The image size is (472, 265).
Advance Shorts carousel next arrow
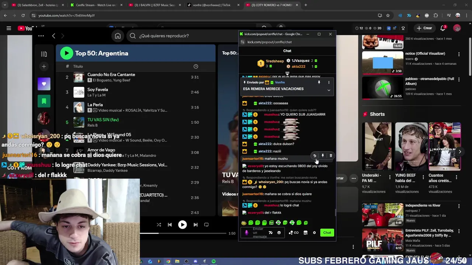460,152
